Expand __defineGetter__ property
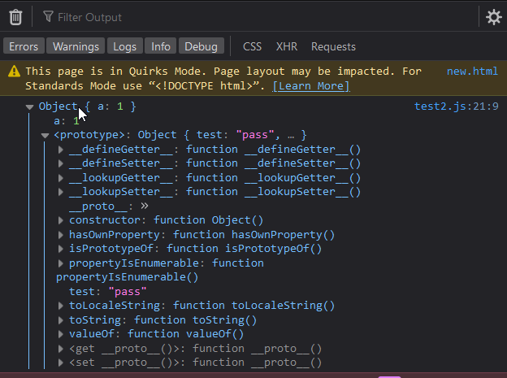This screenshot has height=378, width=507. point(60,150)
